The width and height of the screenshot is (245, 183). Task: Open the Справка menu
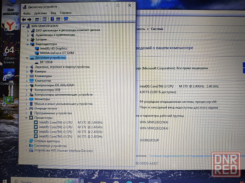[65, 13]
